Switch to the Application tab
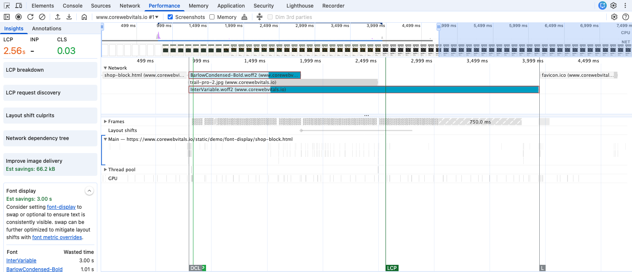Viewport: 632px width, 272px height. (231, 5)
